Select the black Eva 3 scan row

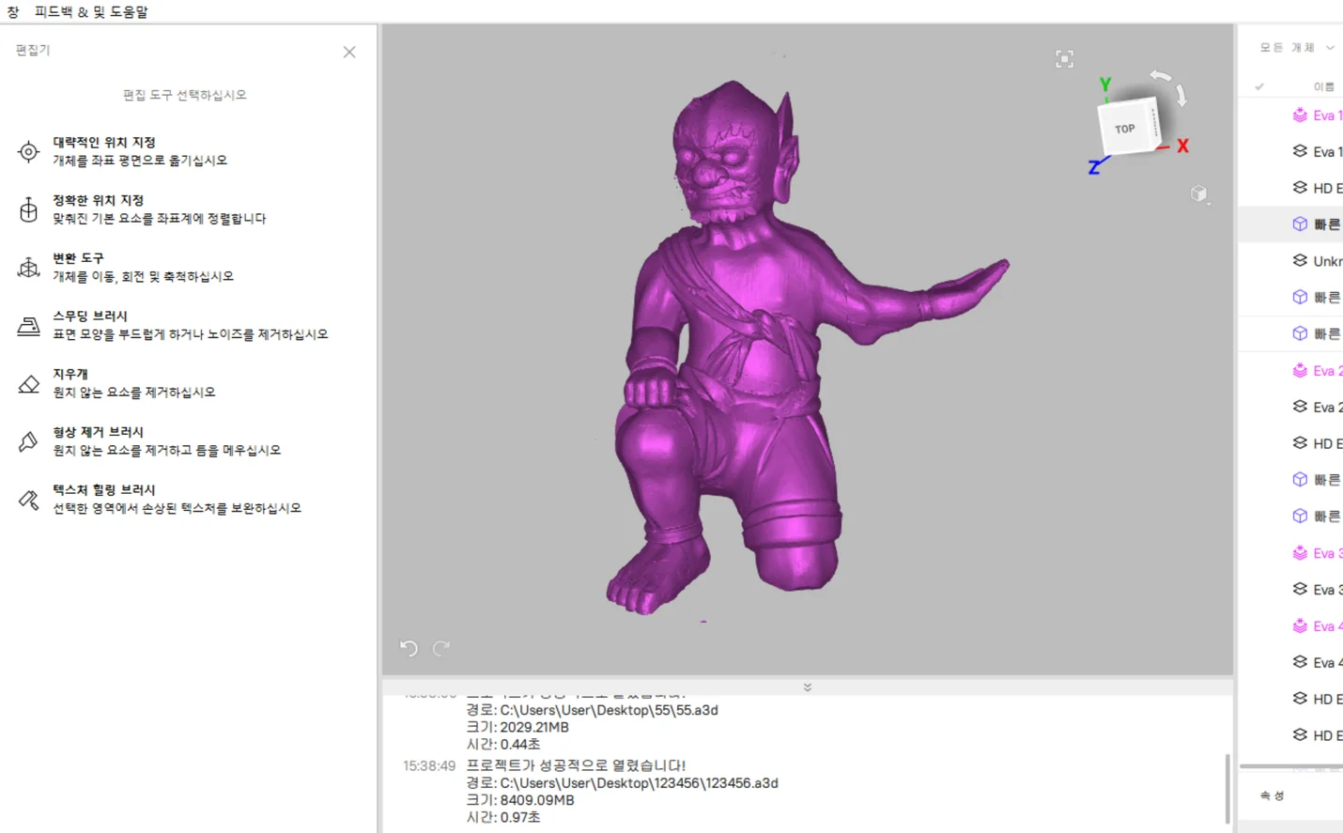pos(1290,590)
